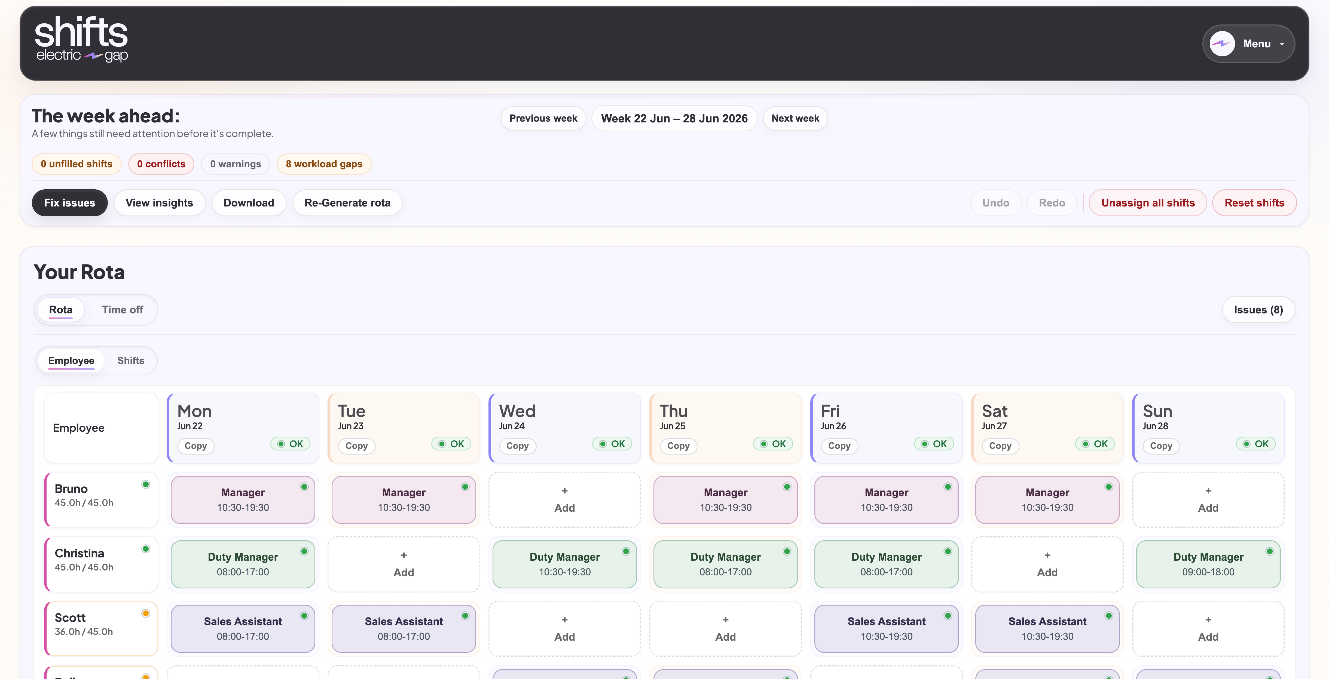This screenshot has height=679, width=1329.
Task: Open Bruno's employee card
Action: click(x=101, y=499)
